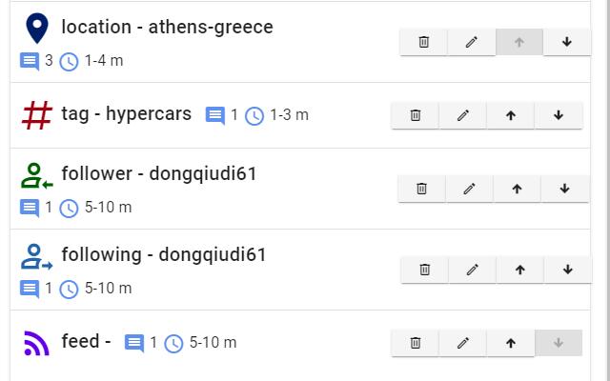Move tag hypercars entry down

point(559,115)
